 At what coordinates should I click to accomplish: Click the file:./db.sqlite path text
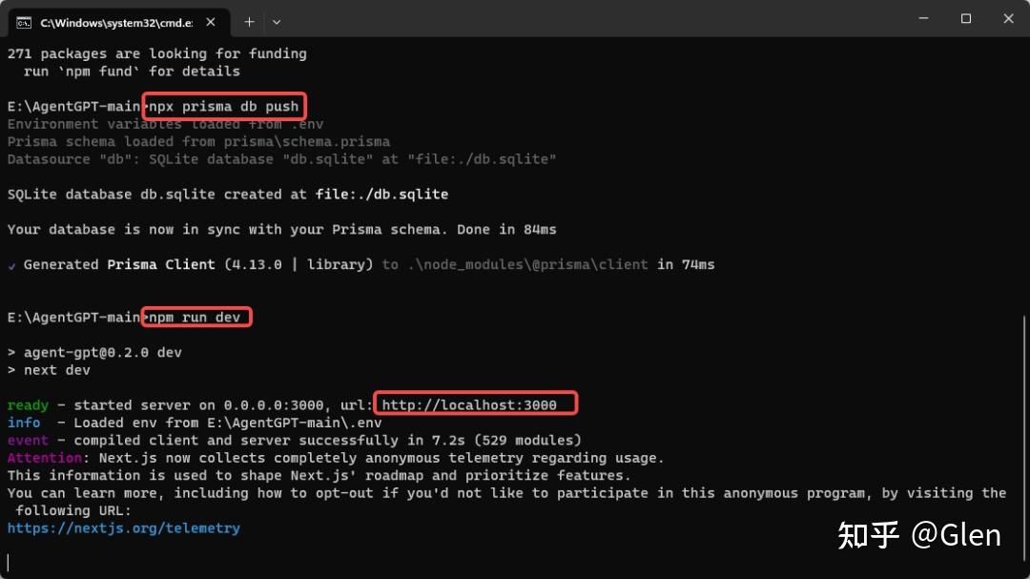click(x=381, y=194)
